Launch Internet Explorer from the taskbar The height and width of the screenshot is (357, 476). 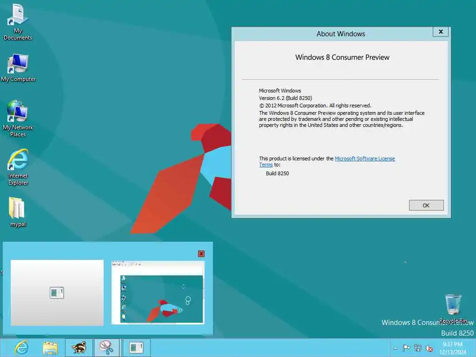point(22,348)
